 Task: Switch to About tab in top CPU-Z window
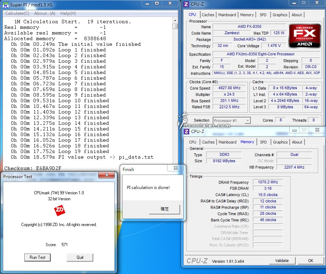tap(296, 15)
